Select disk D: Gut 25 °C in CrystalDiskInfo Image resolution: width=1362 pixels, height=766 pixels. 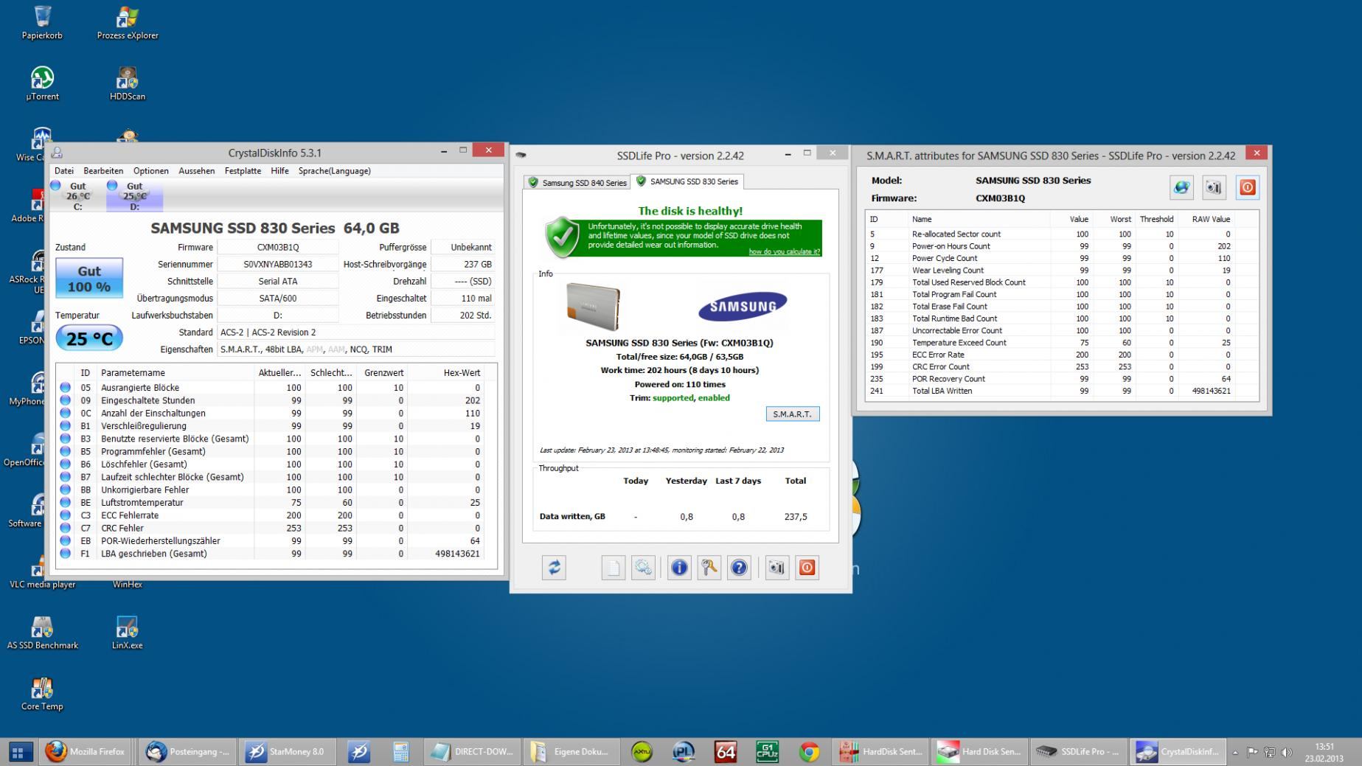point(134,196)
